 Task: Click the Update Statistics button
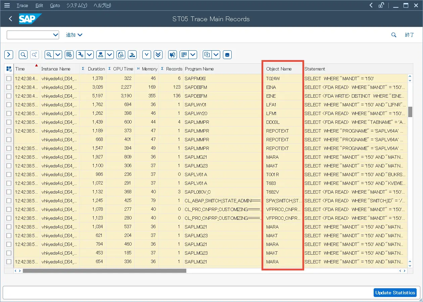tap(395, 293)
